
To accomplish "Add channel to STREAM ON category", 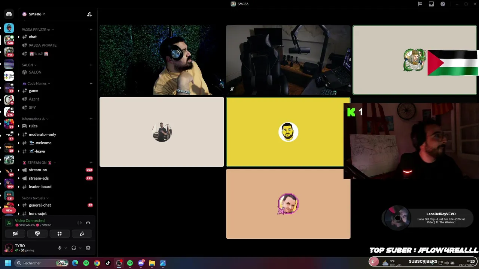I will pos(91,163).
